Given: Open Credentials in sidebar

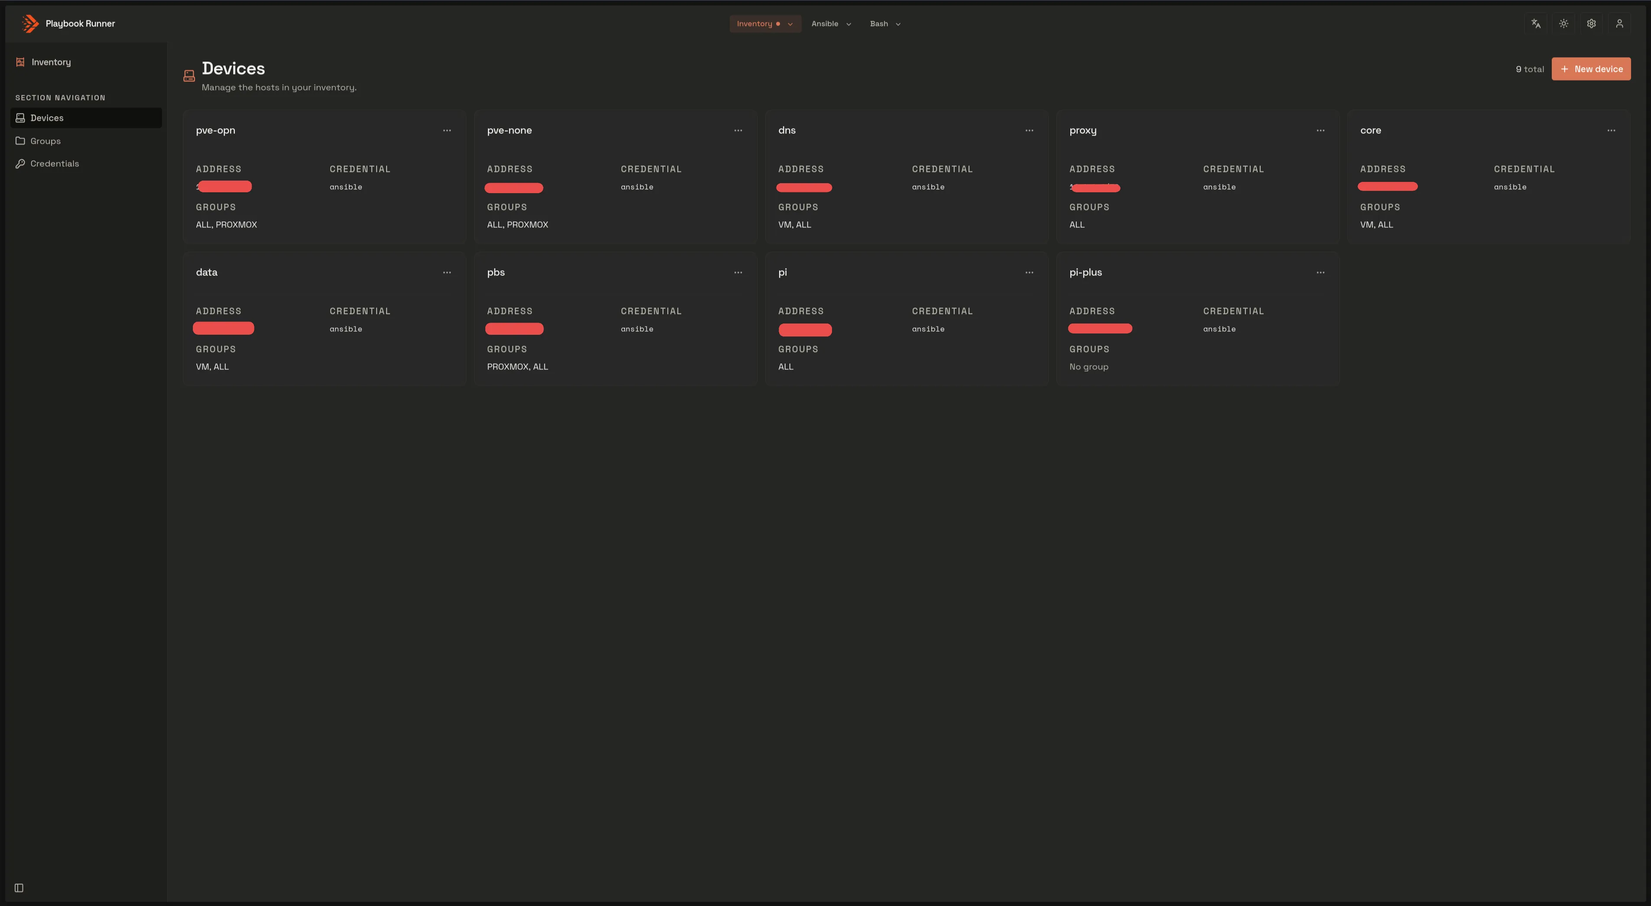Looking at the screenshot, I should [86, 164].
